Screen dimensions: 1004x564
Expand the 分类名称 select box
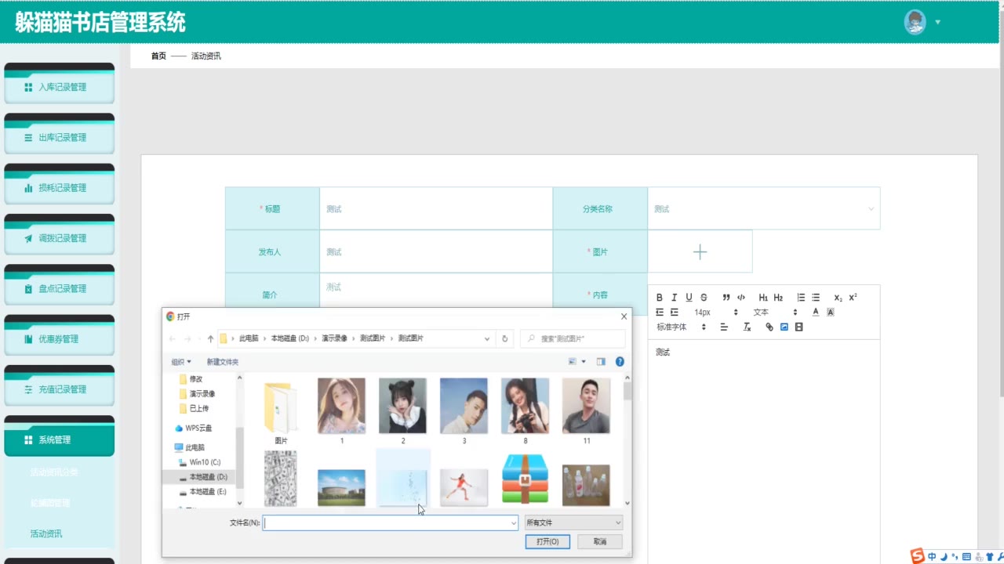763,208
